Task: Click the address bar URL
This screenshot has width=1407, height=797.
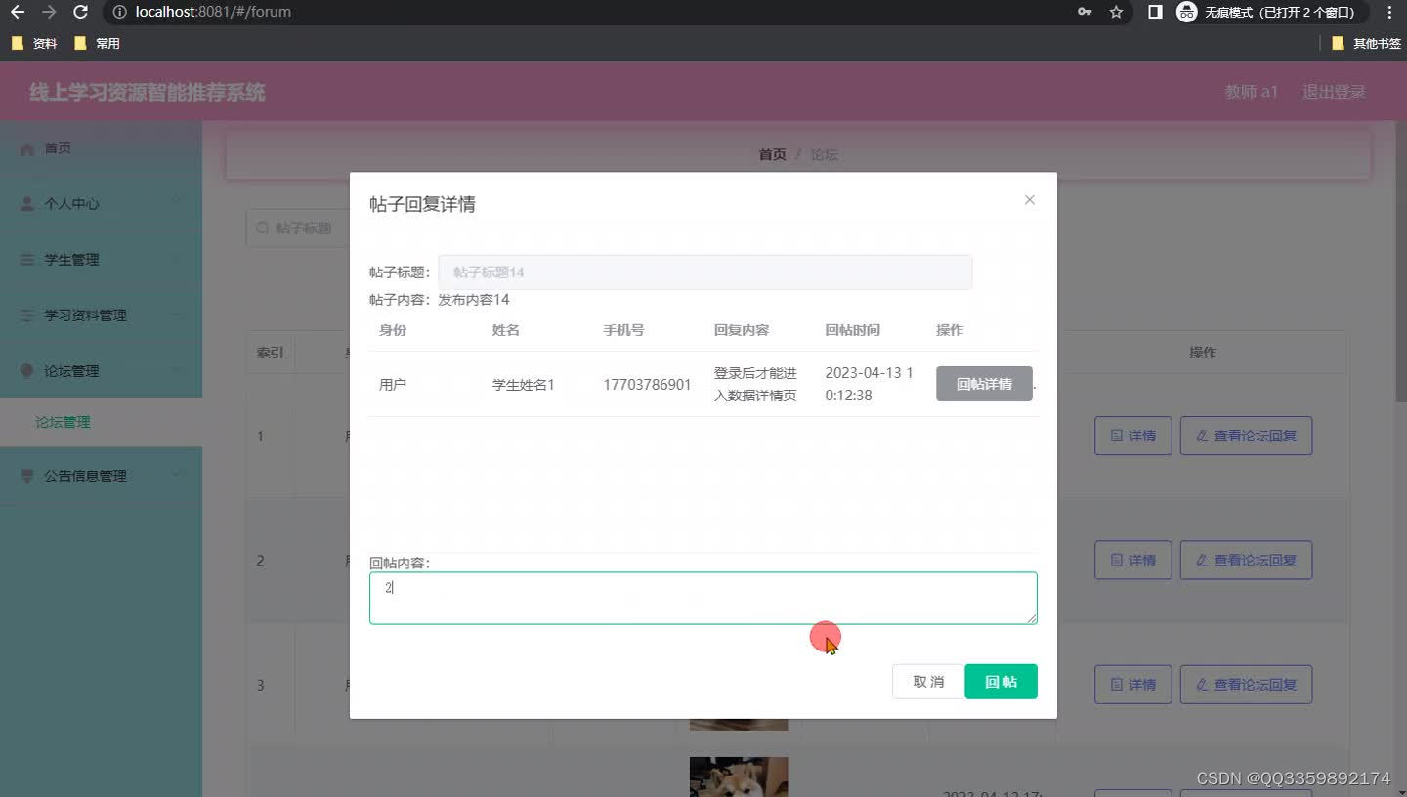Action: (213, 13)
